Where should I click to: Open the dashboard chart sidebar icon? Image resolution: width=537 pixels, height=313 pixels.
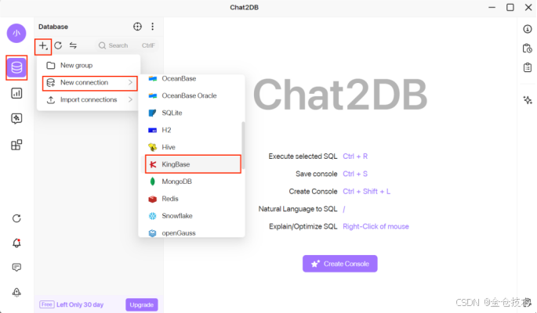(16, 93)
